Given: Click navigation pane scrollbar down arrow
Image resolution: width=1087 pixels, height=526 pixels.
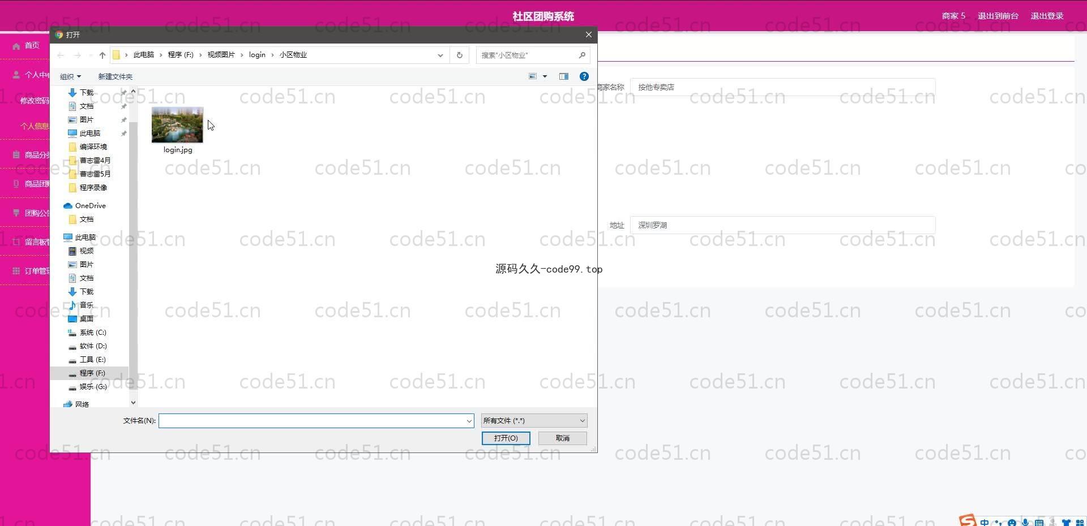Looking at the screenshot, I should click(x=133, y=403).
